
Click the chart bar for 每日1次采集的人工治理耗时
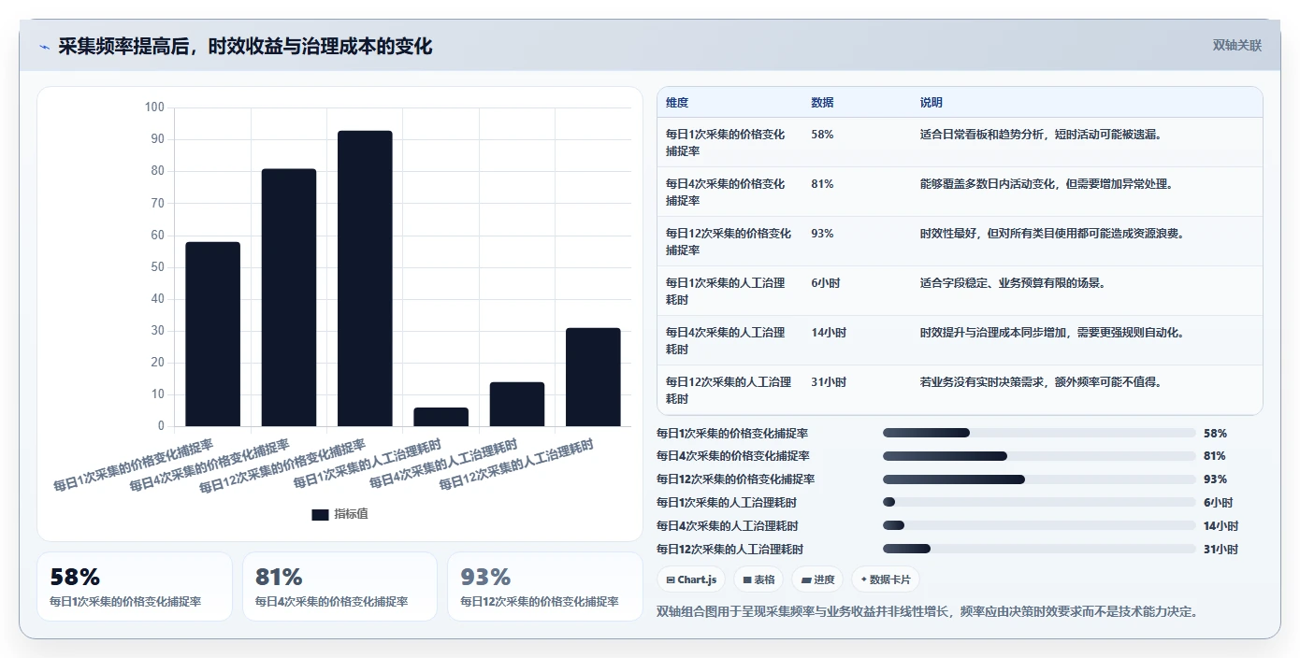click(441, 417)
